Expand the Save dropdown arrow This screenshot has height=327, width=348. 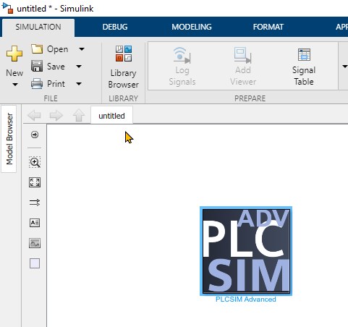click(79, 67)
